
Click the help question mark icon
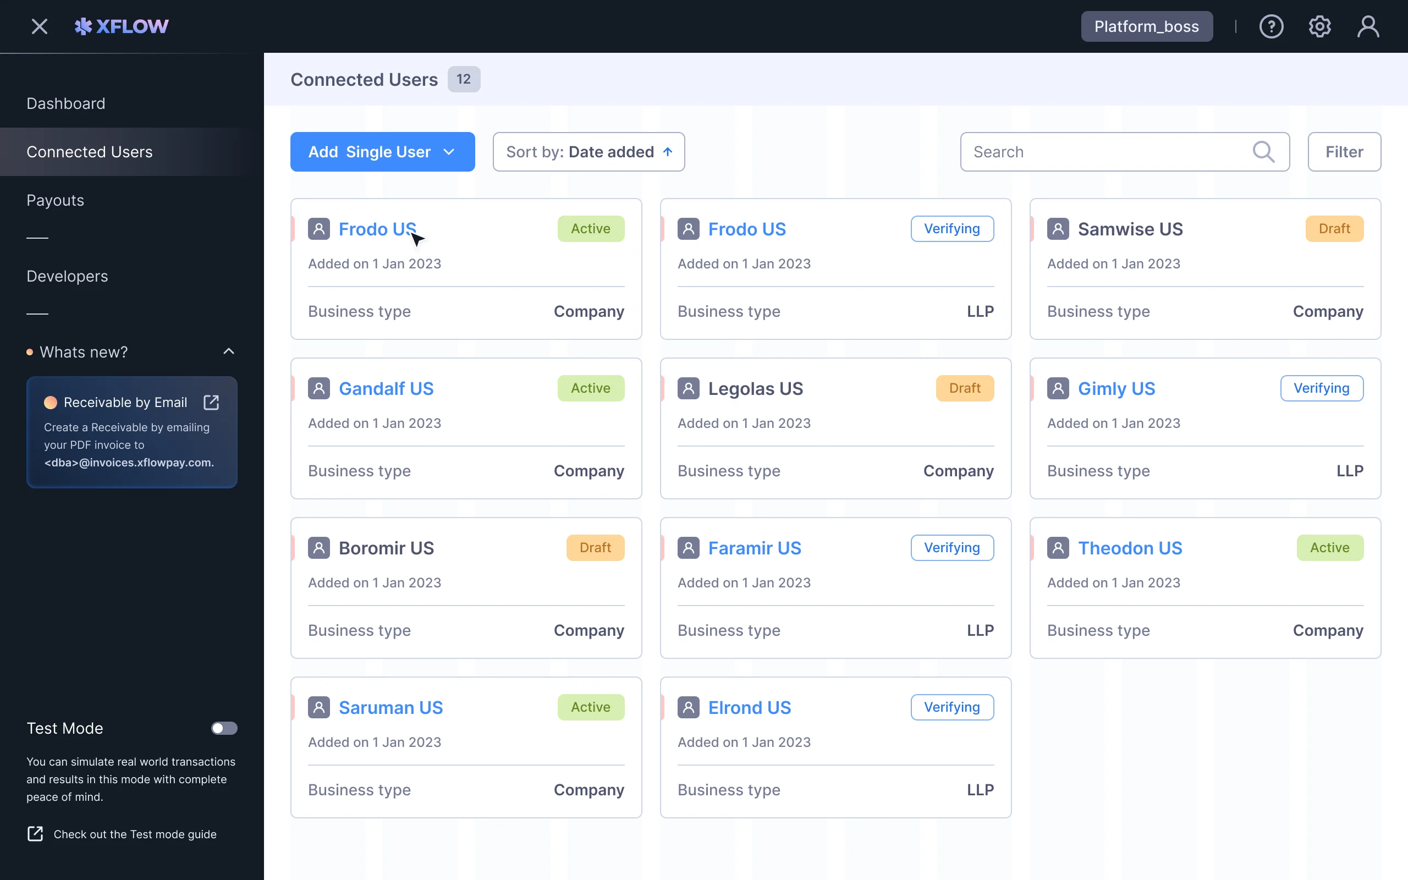click(1271, 26)
